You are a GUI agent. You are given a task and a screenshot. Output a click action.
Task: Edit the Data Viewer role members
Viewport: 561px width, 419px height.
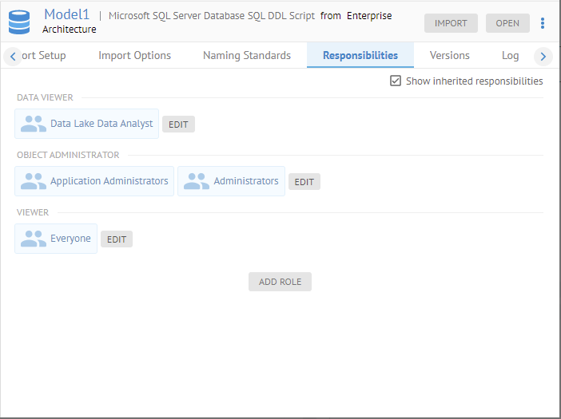(x=178, y=125)
